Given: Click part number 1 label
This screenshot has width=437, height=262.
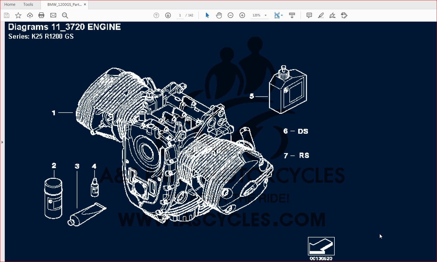Looking at the screenshot, I should pos(54,113).
